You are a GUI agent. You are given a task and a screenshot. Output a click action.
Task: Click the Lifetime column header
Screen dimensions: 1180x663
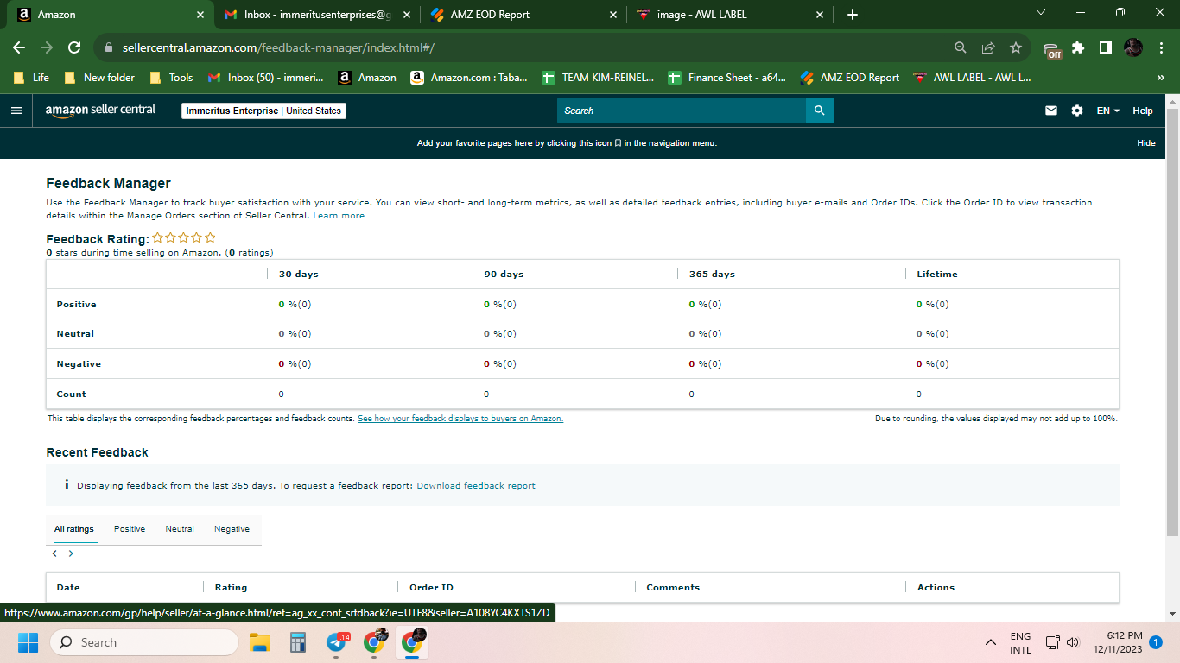(937, 275)
